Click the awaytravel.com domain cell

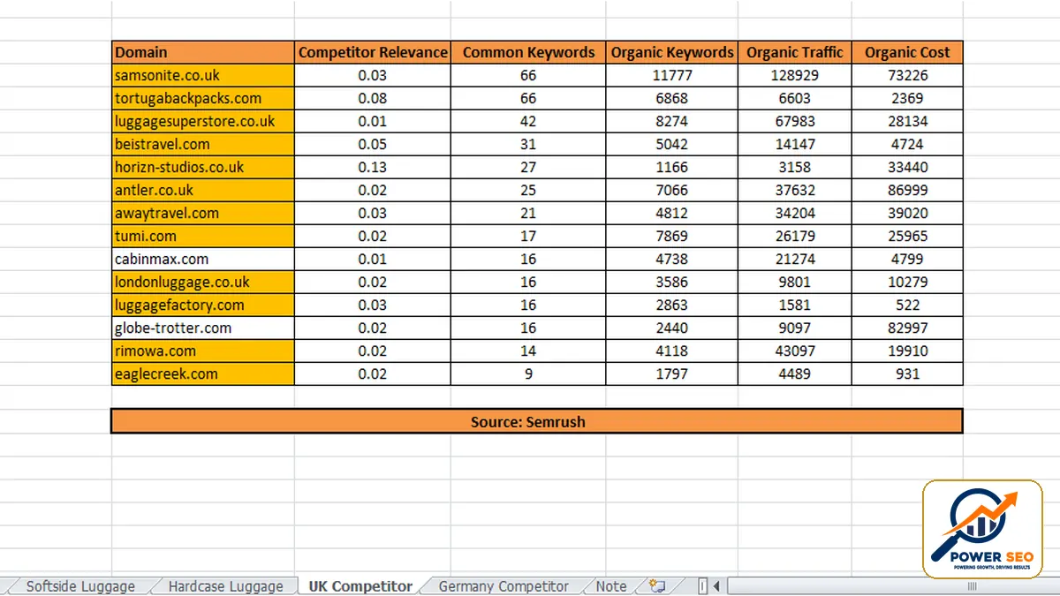point(203,213)
